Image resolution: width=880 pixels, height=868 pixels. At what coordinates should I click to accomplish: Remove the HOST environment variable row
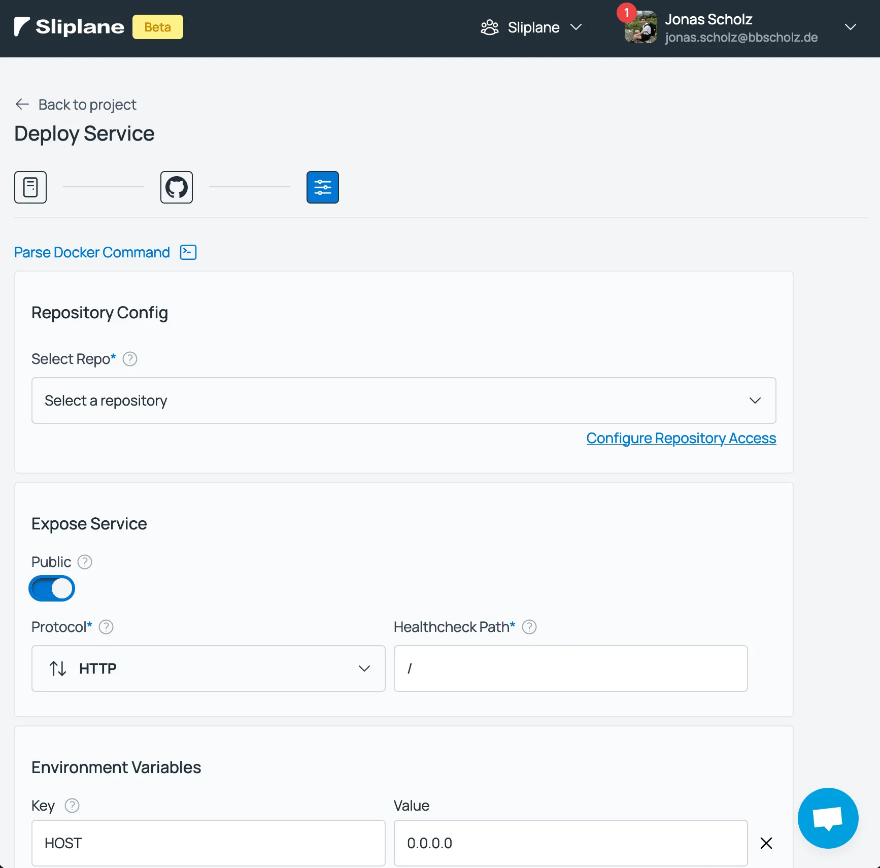(766, 843)
